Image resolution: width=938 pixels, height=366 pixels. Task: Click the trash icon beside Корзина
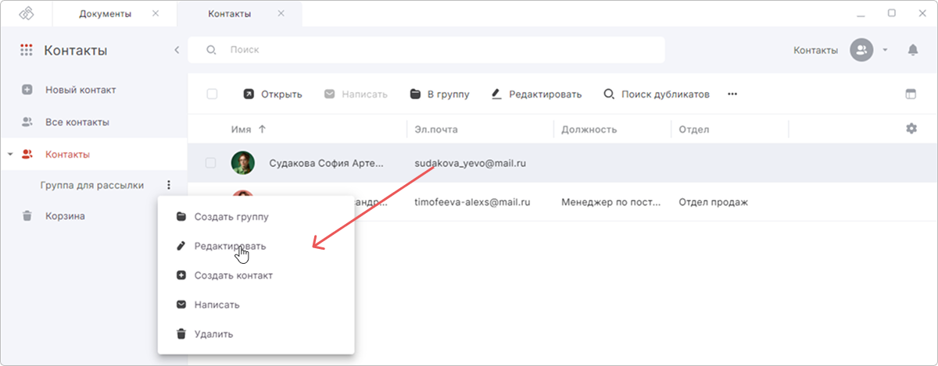tap(27, 216)
